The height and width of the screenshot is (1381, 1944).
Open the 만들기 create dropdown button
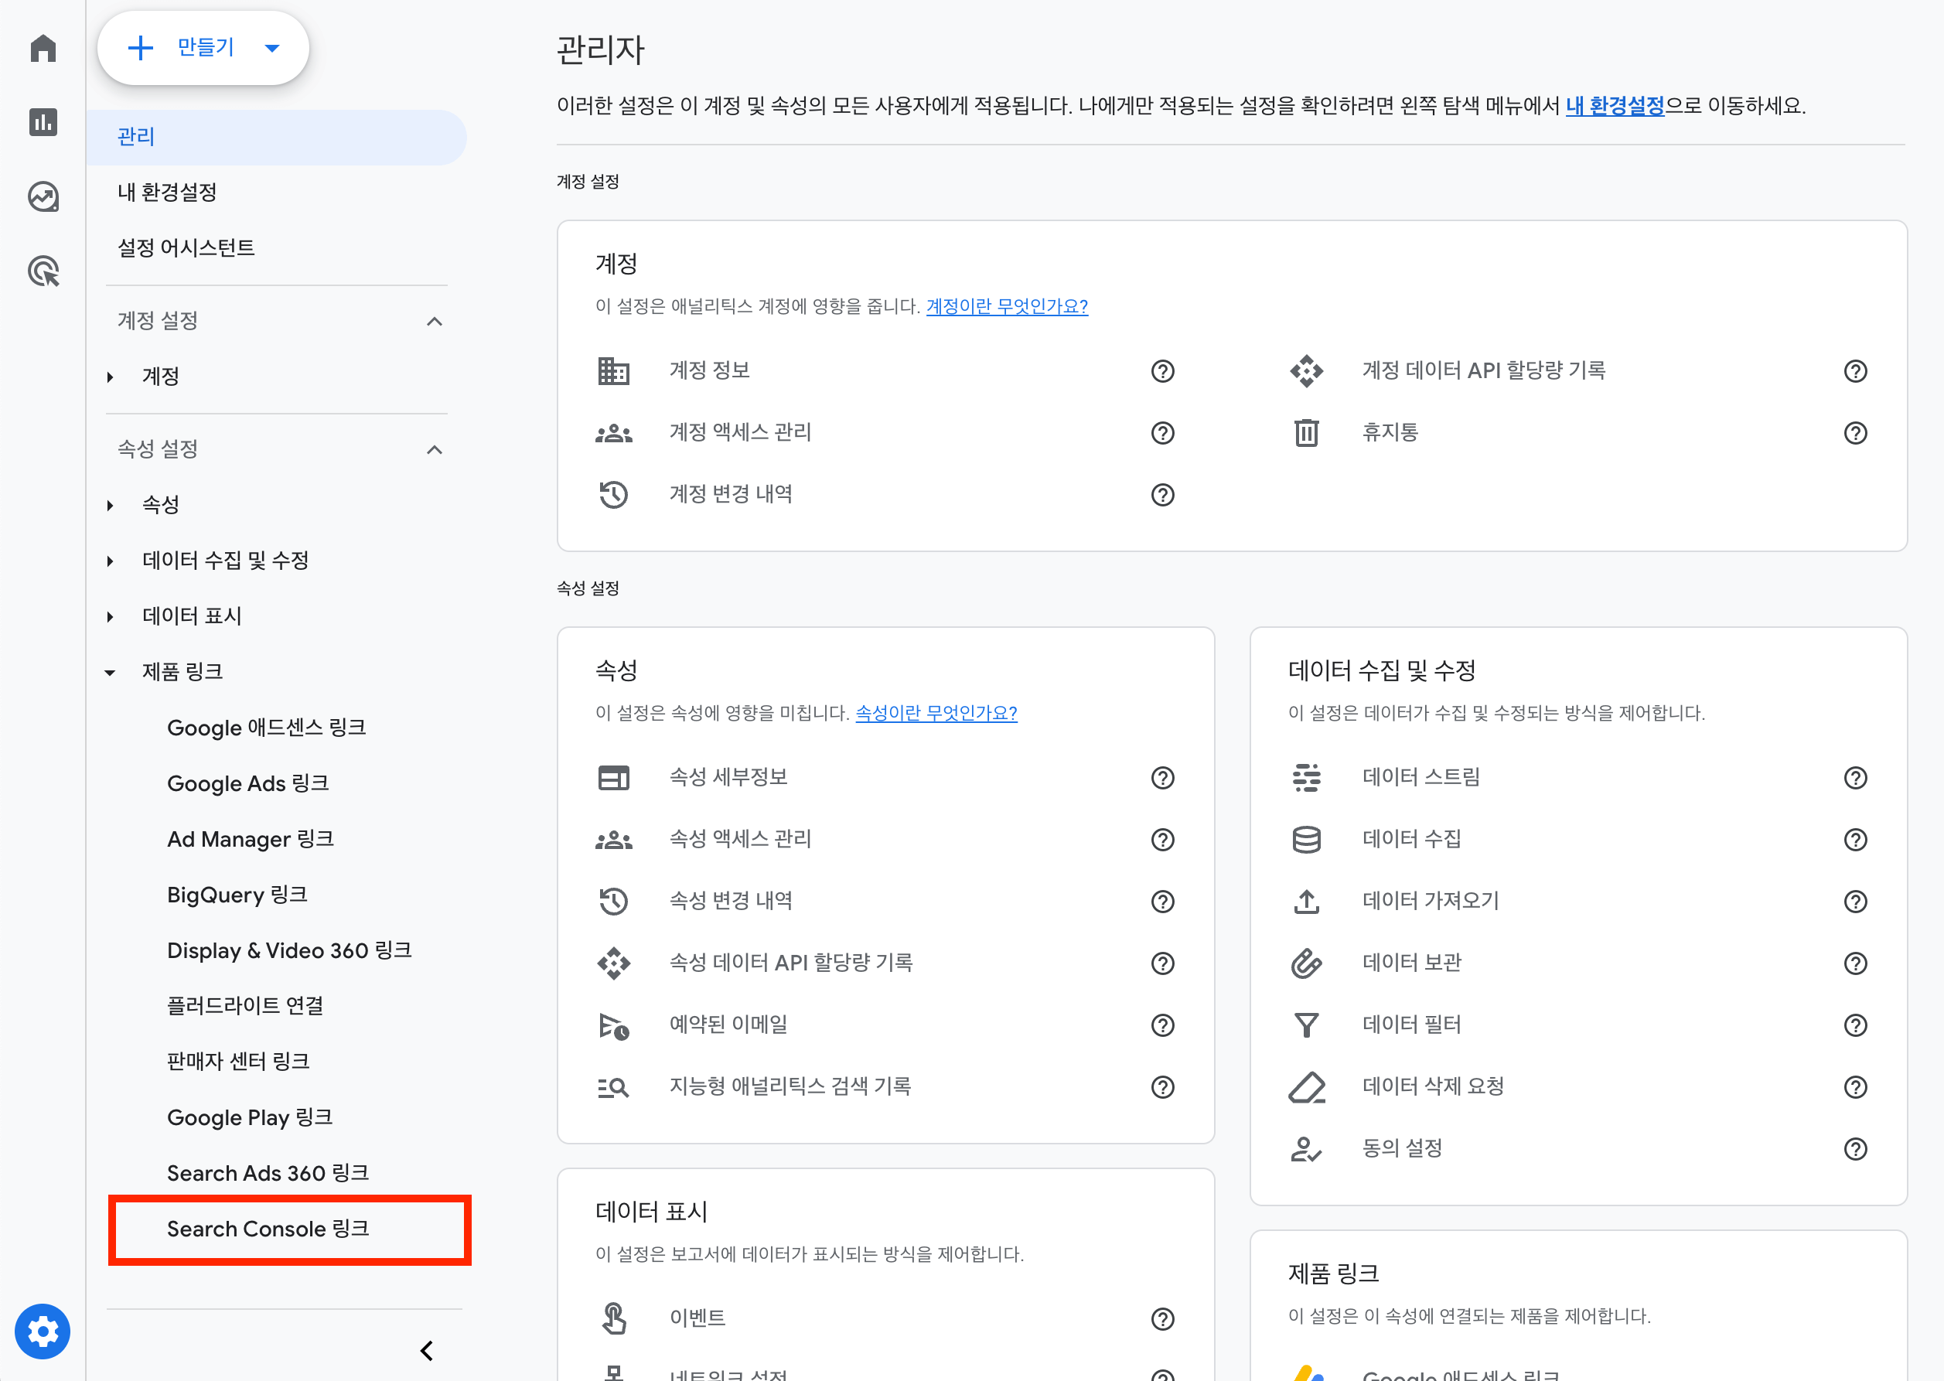click(203, 48)
